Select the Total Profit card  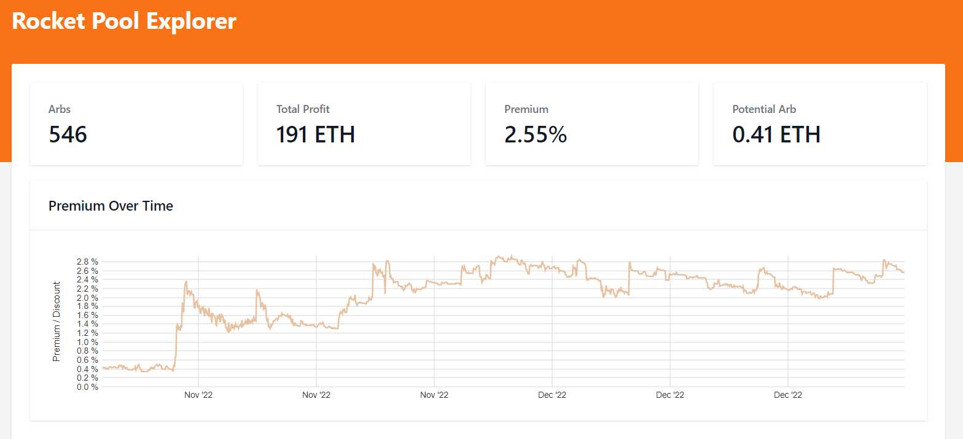click(x=364, y=123)
